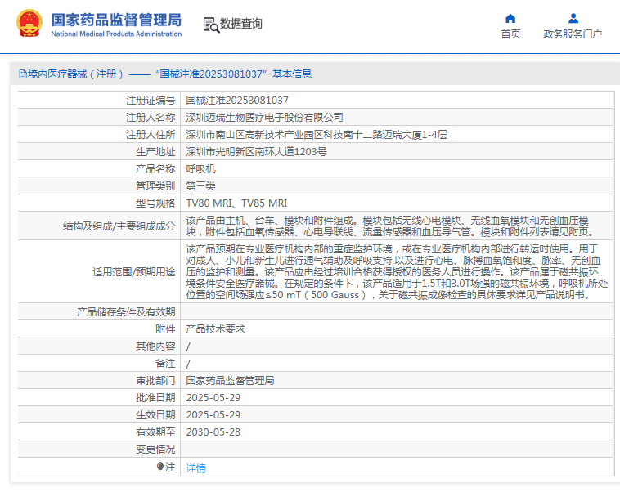Viewport: 620px width, 496px height.
Task: Click the 产品技术要求 attachment entry
Action: (x=215, y=328)
